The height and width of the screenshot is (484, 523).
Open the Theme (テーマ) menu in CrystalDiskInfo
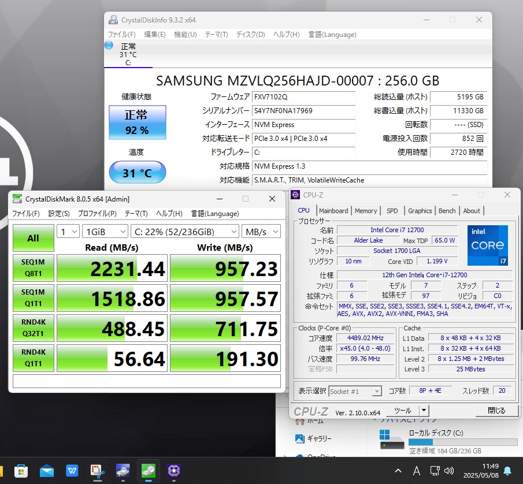[216, 34]
